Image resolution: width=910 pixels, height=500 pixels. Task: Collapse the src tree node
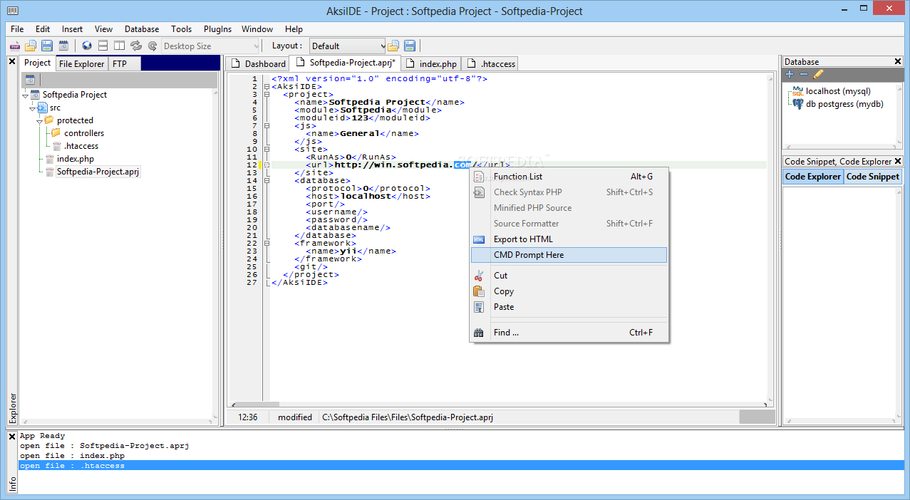33,108
